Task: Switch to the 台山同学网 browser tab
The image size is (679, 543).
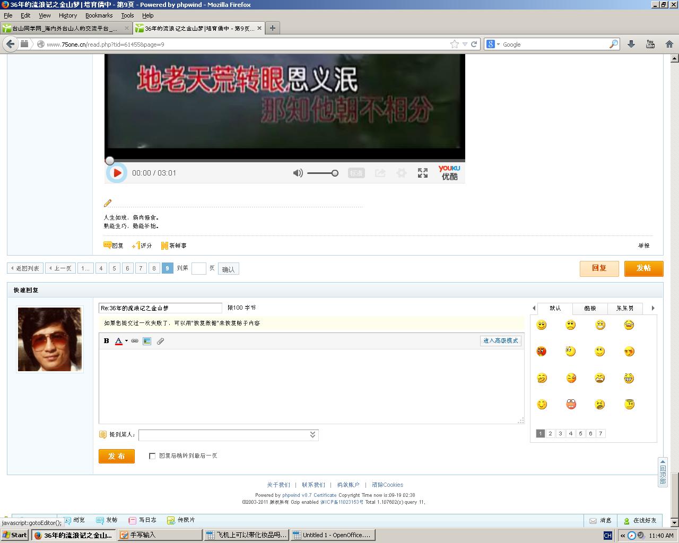Action: (x=65, y=28)
